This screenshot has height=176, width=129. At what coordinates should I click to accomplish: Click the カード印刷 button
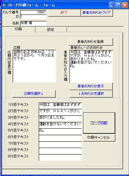pos(99,123)
